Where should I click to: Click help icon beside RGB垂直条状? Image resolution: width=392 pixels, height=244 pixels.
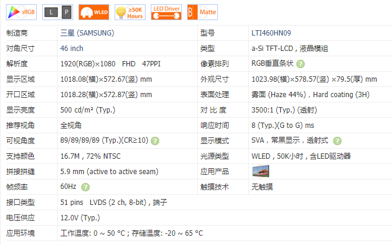[x=301, y=64]
